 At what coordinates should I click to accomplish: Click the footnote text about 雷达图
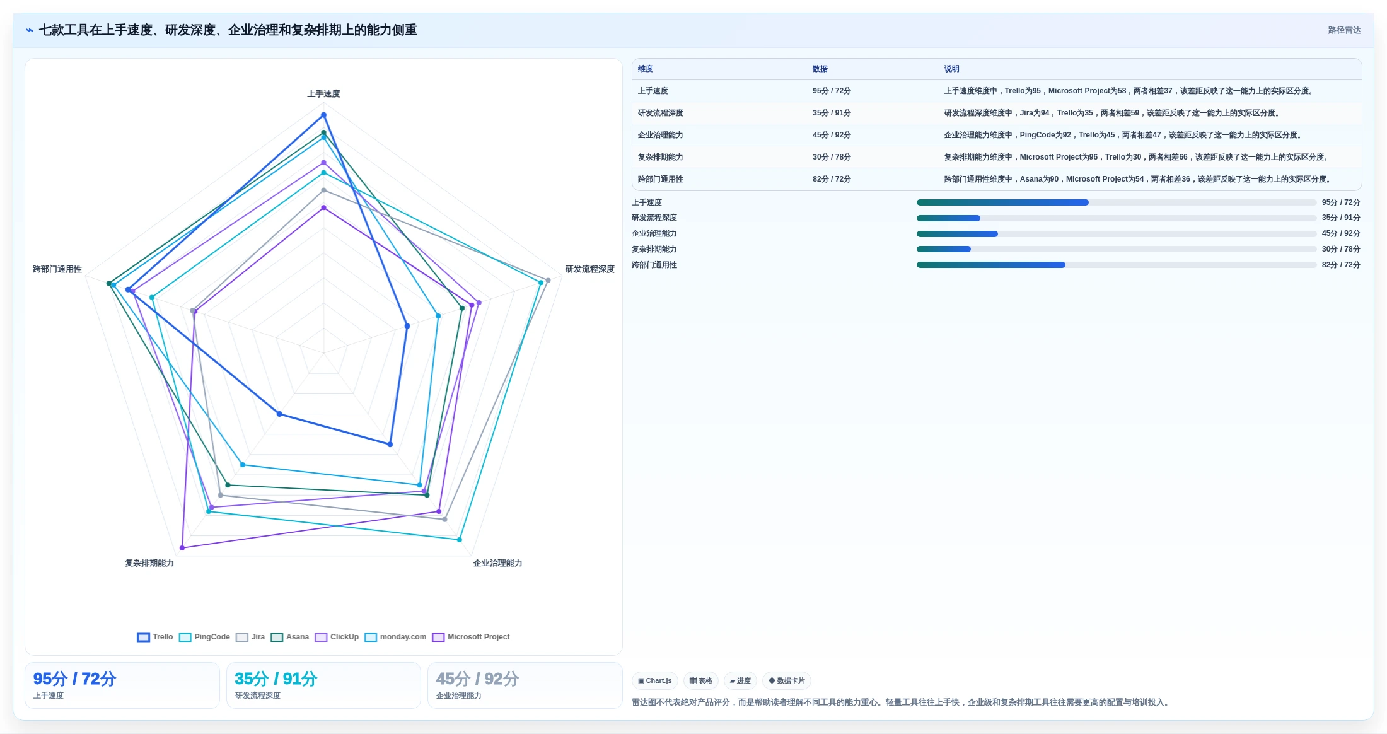(x=902, y=702)
